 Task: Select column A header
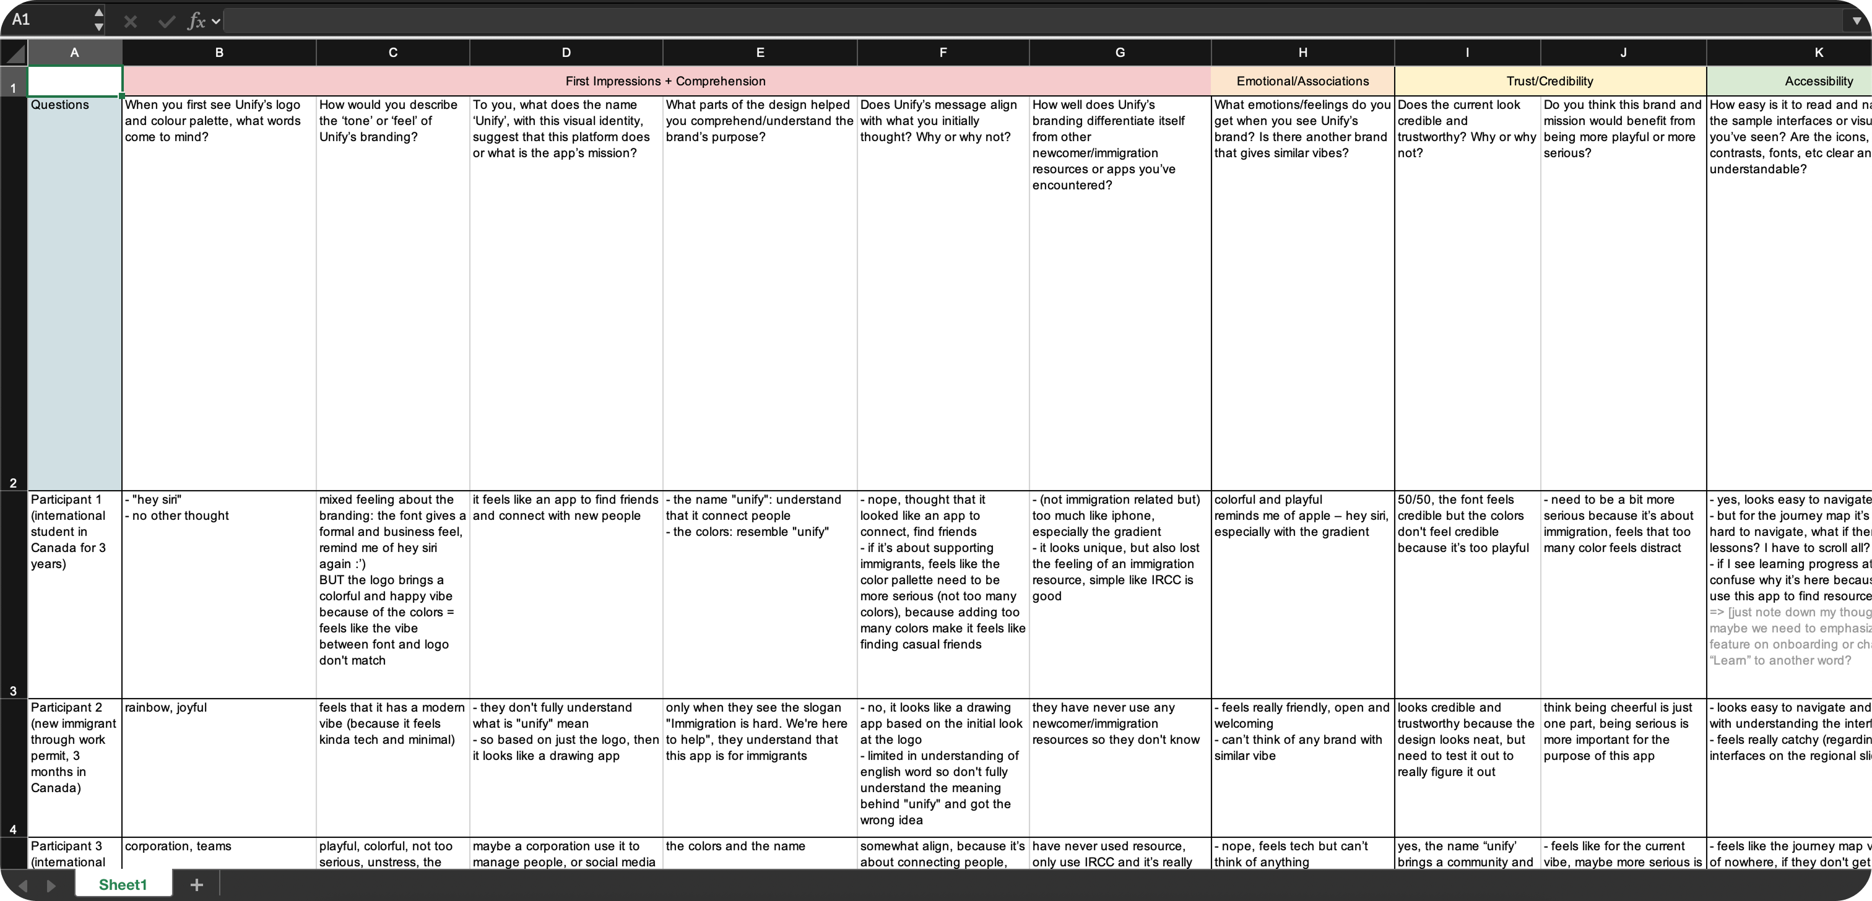pyautogui.click(x=75, y=53)
